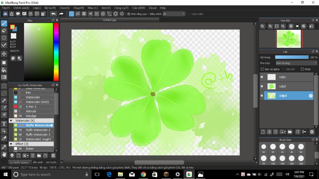319x179 pixels.
Task: Click the new layer icon in layer panel
Action: (x=263, y=132)
